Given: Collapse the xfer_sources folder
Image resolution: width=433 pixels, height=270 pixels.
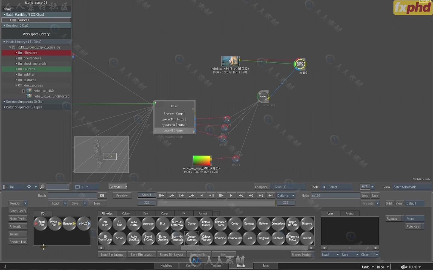Looking at the screenshot, I should (16, 85).
